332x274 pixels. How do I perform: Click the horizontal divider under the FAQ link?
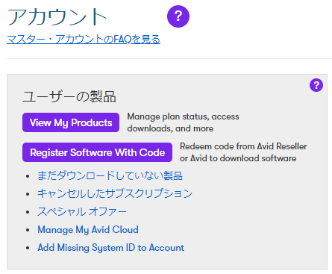pyautogui.click(x=169, y=59)
